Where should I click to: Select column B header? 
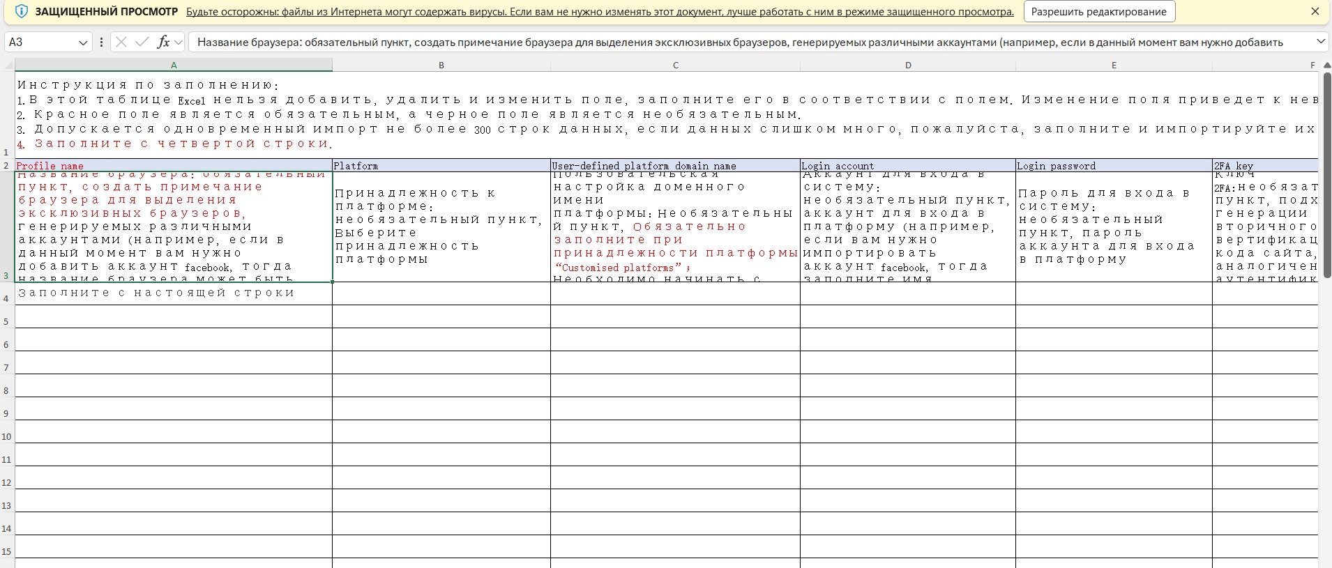click(441, 65)
